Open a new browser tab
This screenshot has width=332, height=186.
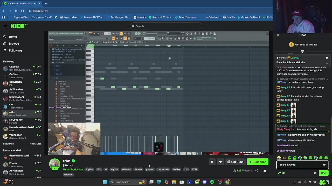point(45,4)
